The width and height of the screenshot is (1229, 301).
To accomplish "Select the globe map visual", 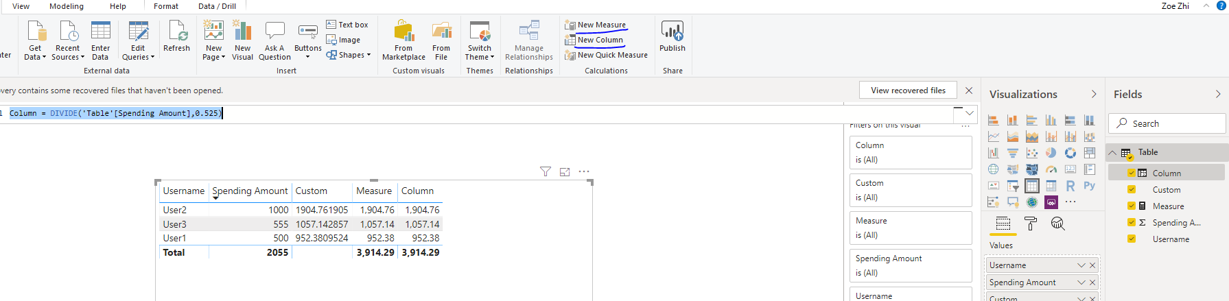I will pyautogui.click(x=993, y=169).
